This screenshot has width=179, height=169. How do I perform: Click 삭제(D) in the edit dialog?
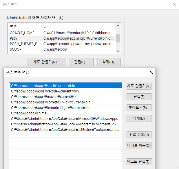pos(139,118)
